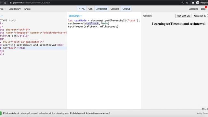Click the highlighted 'callback' word in setInterval
The height and width of the screenshot is (117, 208).
pos(93,23)
